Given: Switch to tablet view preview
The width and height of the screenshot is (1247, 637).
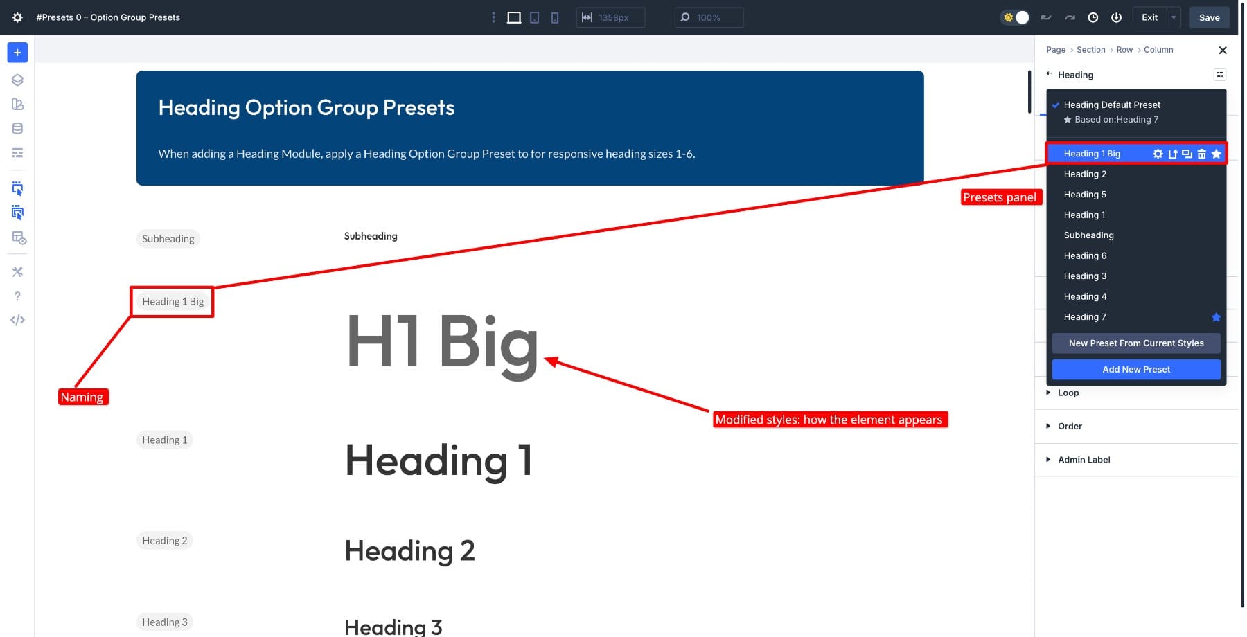Looking at the screenshot, I should pyautogui.click(x=534, y=17).
